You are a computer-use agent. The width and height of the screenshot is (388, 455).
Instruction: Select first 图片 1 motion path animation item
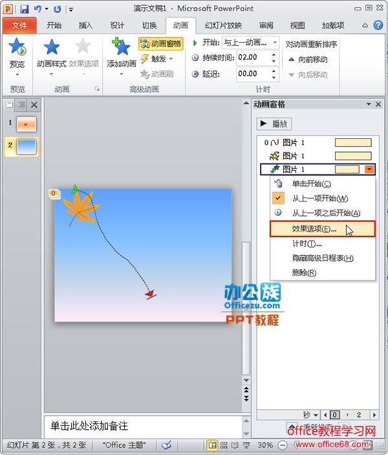pos(318,142)
